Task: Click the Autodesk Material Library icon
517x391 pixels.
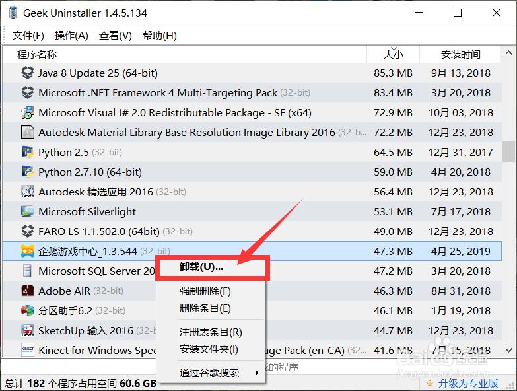Action: click(27, 132)
